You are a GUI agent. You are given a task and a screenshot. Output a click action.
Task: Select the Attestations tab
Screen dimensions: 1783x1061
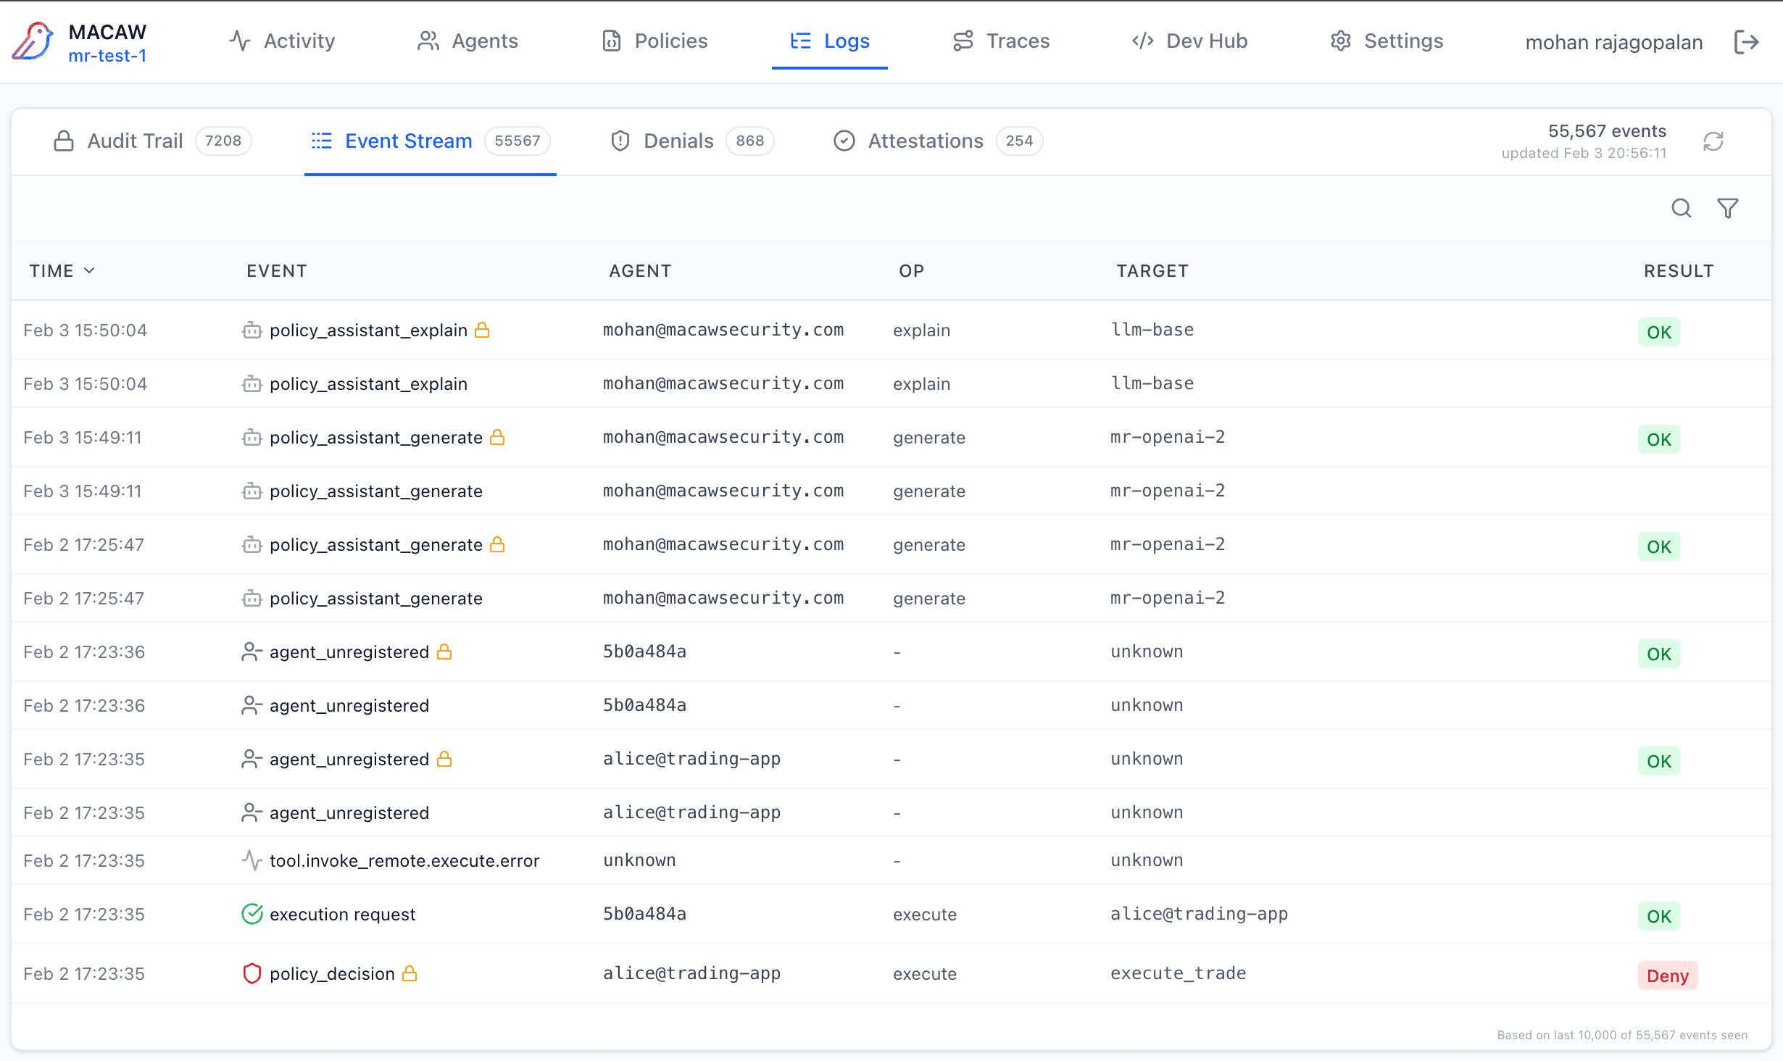(x=925, y=141)
